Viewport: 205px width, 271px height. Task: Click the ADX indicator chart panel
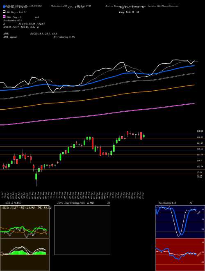[x=25, y=222]
